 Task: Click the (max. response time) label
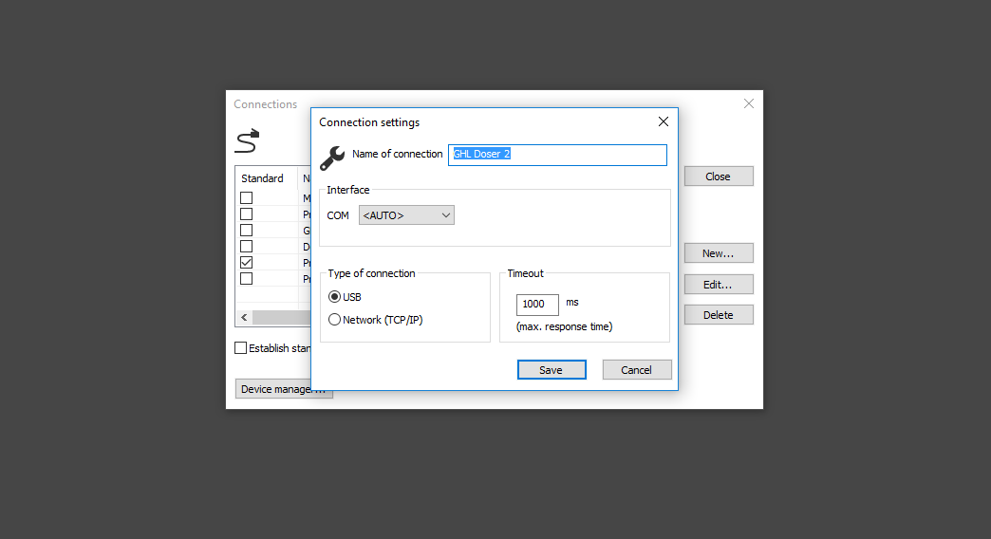click(565, 326)
